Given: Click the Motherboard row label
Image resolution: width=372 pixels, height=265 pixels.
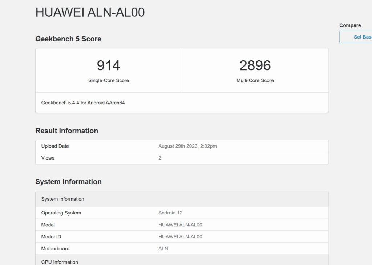Looking at the screenshot, I should click(x=55, y=249).
